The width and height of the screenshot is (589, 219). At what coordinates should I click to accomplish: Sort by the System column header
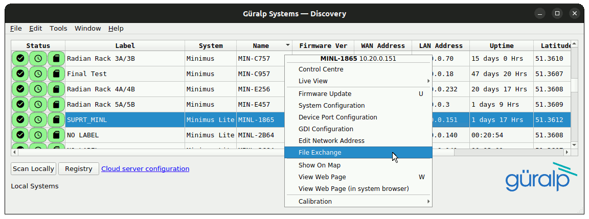click(x=211, y=46)
